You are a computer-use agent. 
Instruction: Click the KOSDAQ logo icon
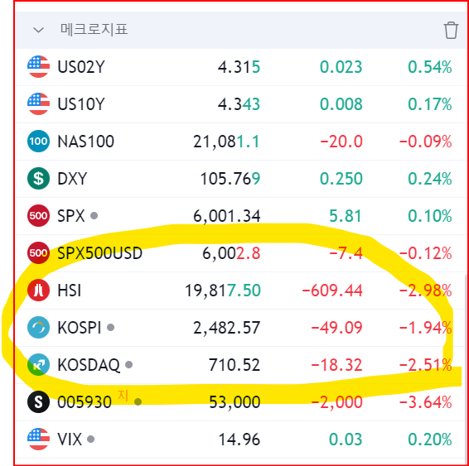point(38,364)
